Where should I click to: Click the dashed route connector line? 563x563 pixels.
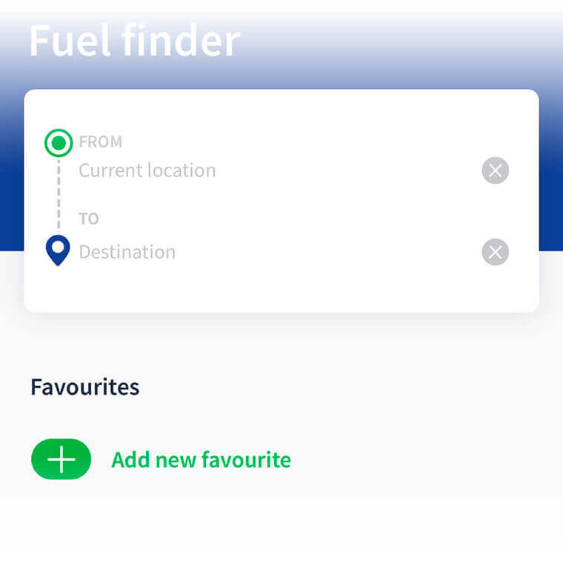click(x=59, y=196)
